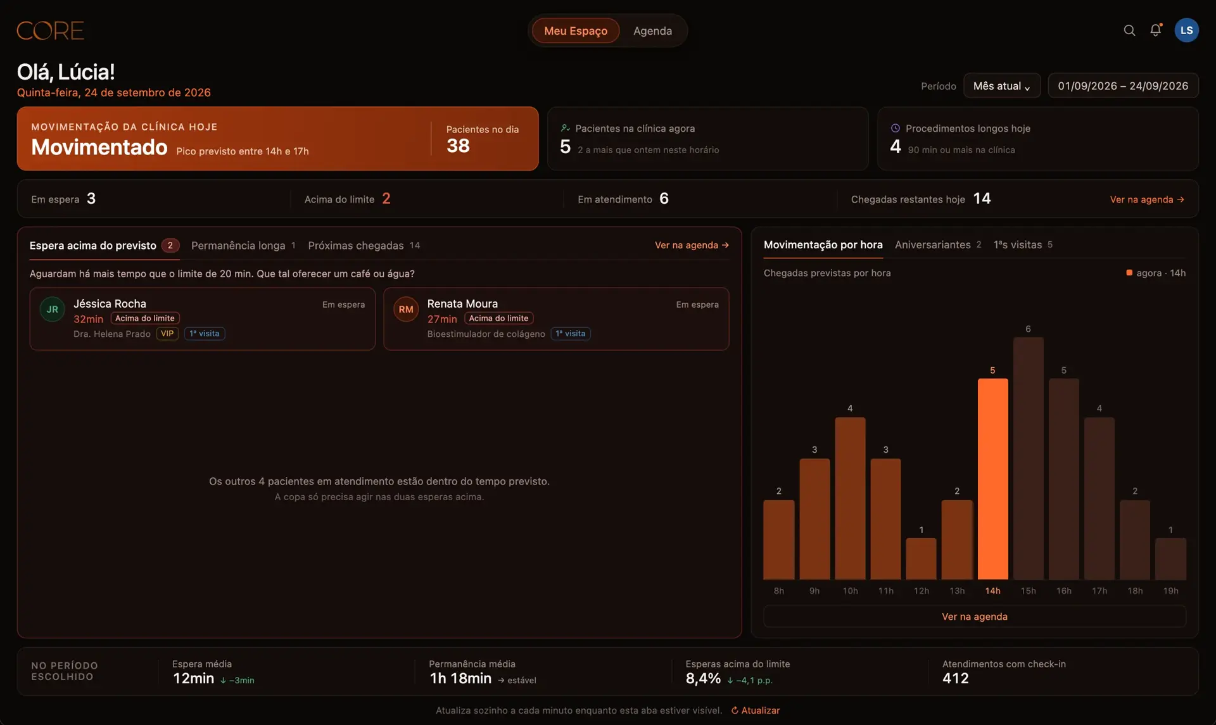
Task: Click the VIP badge on Jéssica Rocha
Action: click(167, 334)
